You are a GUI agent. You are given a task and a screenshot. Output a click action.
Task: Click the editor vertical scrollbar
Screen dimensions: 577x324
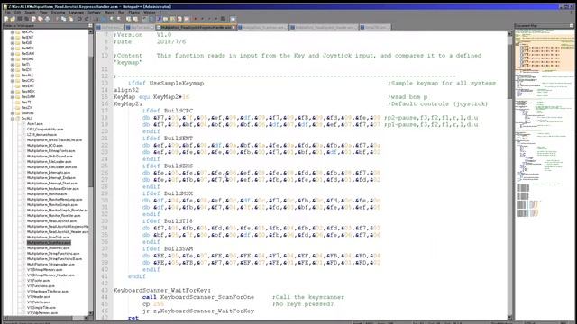[509, 175]
